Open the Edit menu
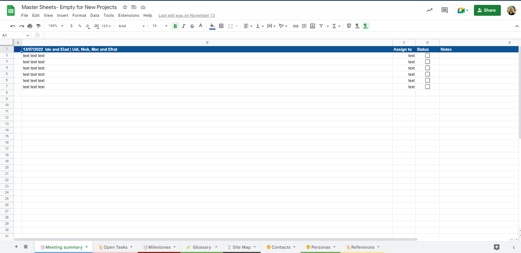This screenshot has height=253, width=521. coord(36,15)
